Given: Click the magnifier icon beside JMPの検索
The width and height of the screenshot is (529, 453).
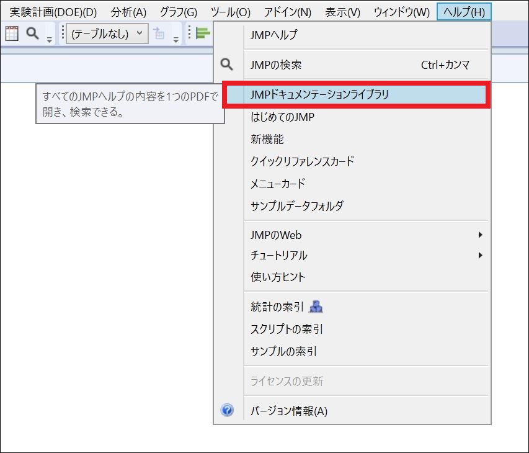Looking at the screenshot, I should 228,65.
